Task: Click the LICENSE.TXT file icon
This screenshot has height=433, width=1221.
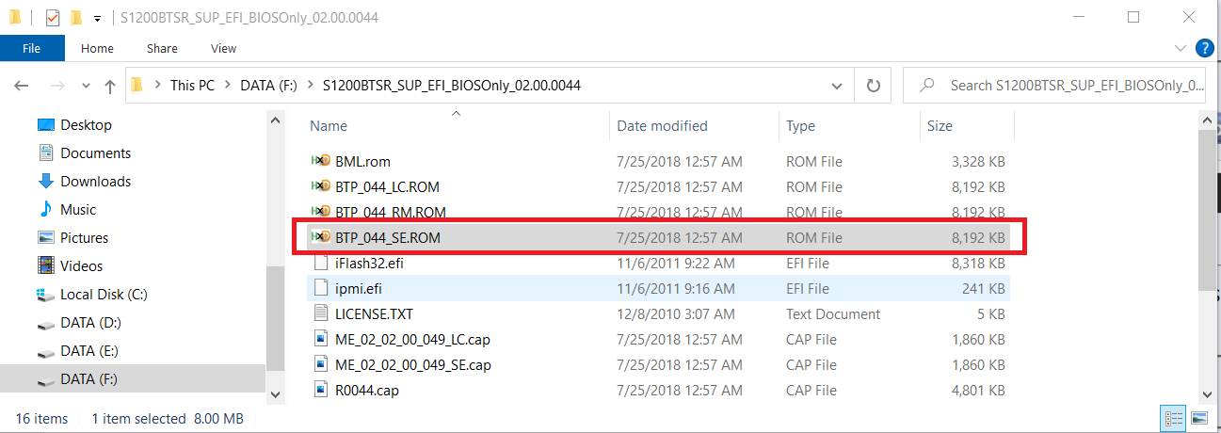Action: 320,314
